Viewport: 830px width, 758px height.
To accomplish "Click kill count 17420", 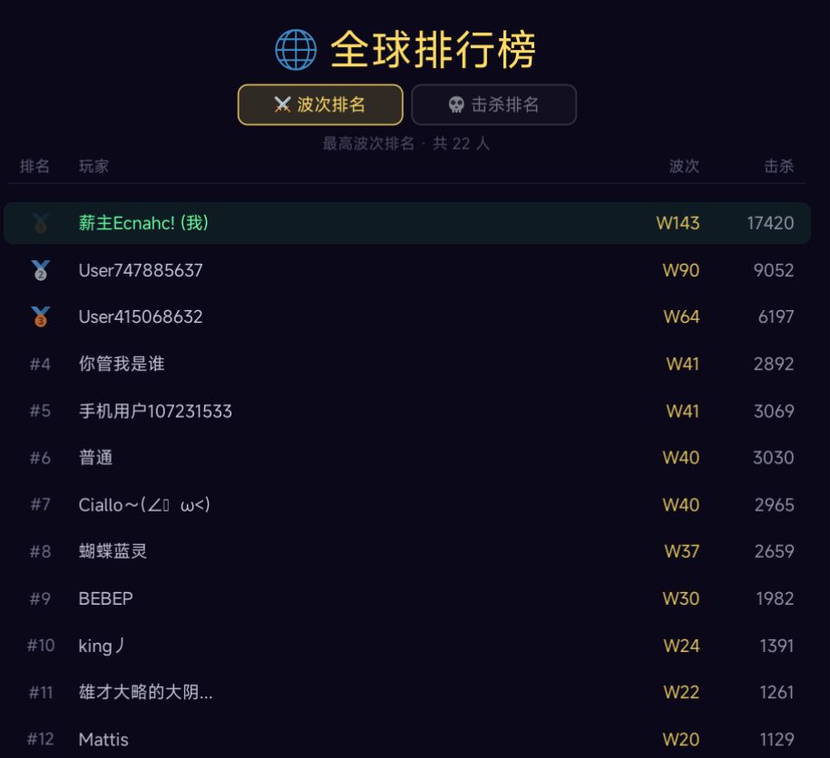I will (771, 223).
